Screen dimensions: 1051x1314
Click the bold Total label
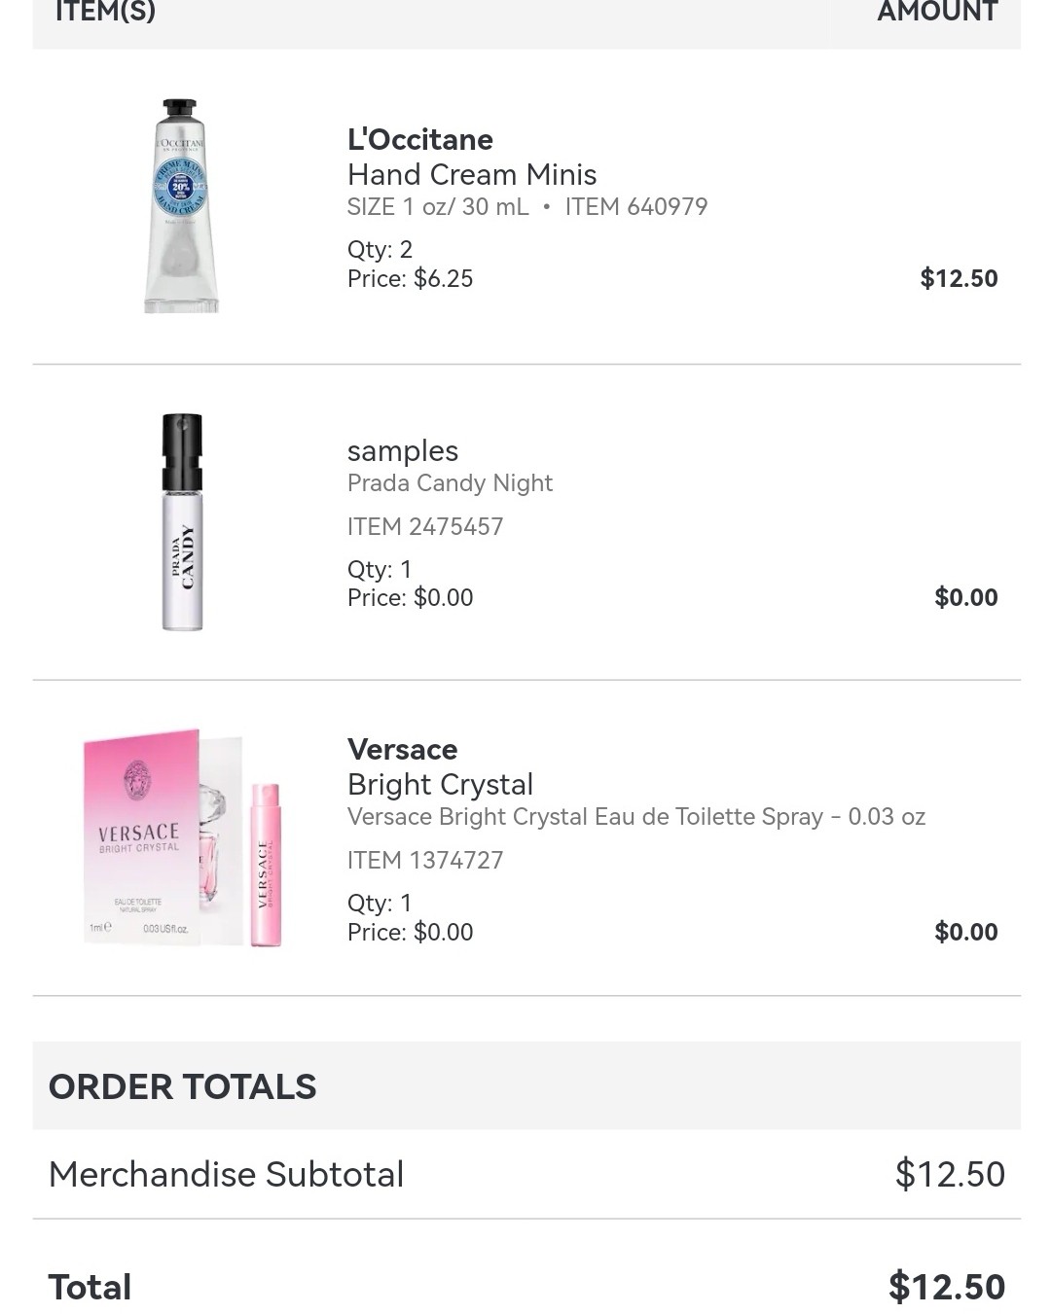tap(90, 1288)
